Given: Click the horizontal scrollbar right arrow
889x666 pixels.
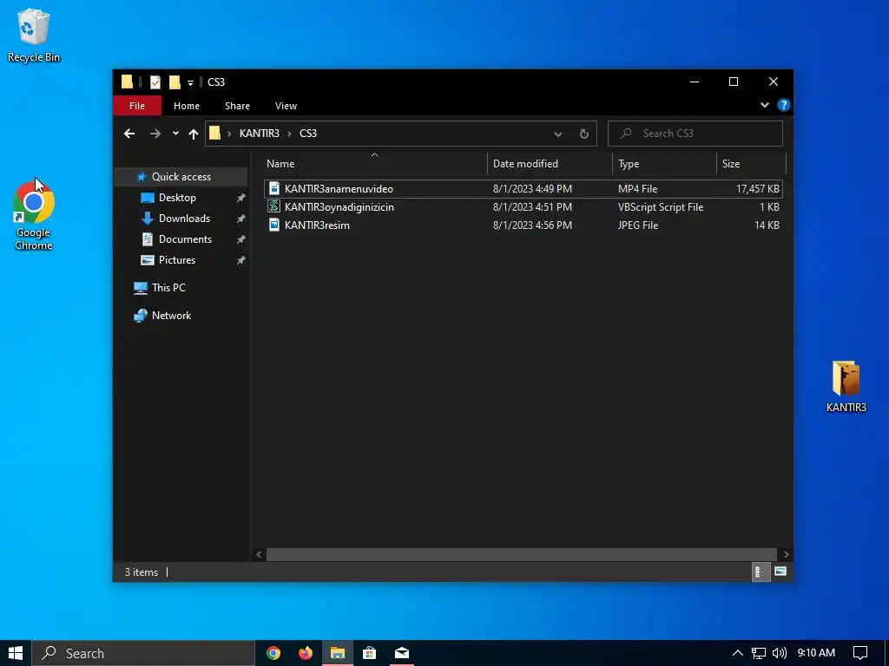Looking at the screenshot, I should point(786,554).
